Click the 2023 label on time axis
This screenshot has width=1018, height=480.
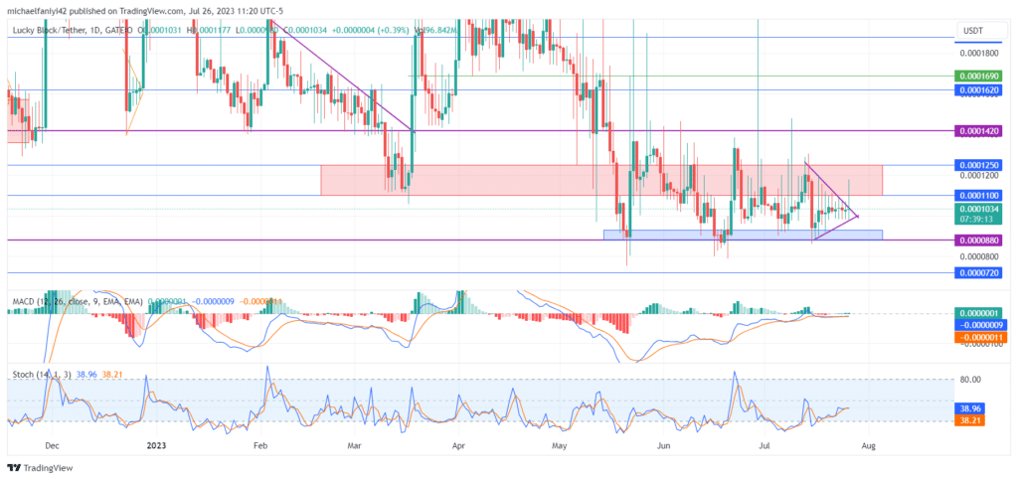156,445
